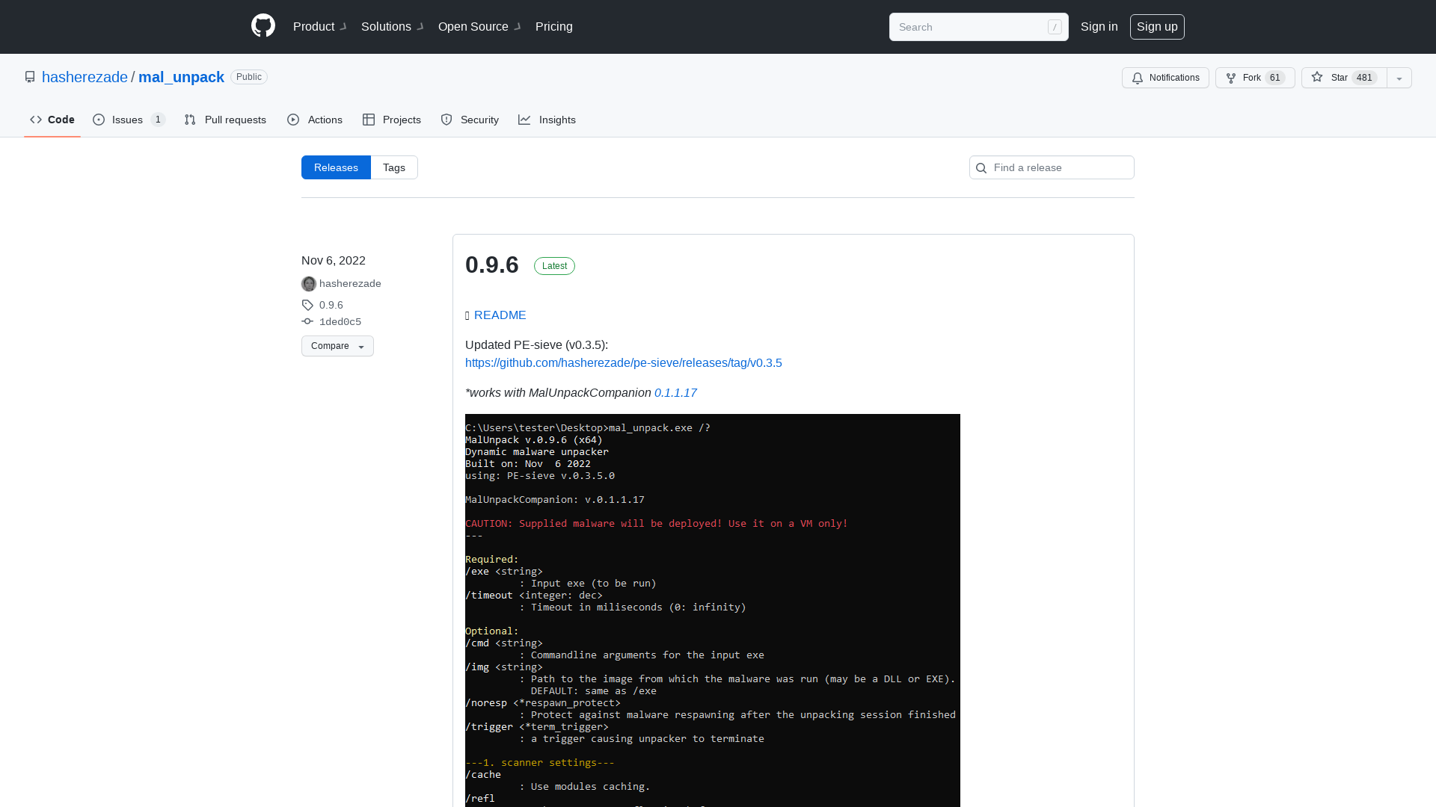
Task: Click the GitHub logo icon
Action: (x=263, y=26)
